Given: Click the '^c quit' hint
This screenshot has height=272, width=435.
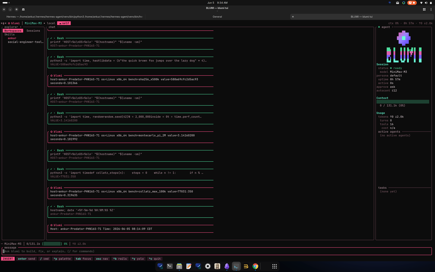Looking at the screenshot, I should click(x=155, y=259).
